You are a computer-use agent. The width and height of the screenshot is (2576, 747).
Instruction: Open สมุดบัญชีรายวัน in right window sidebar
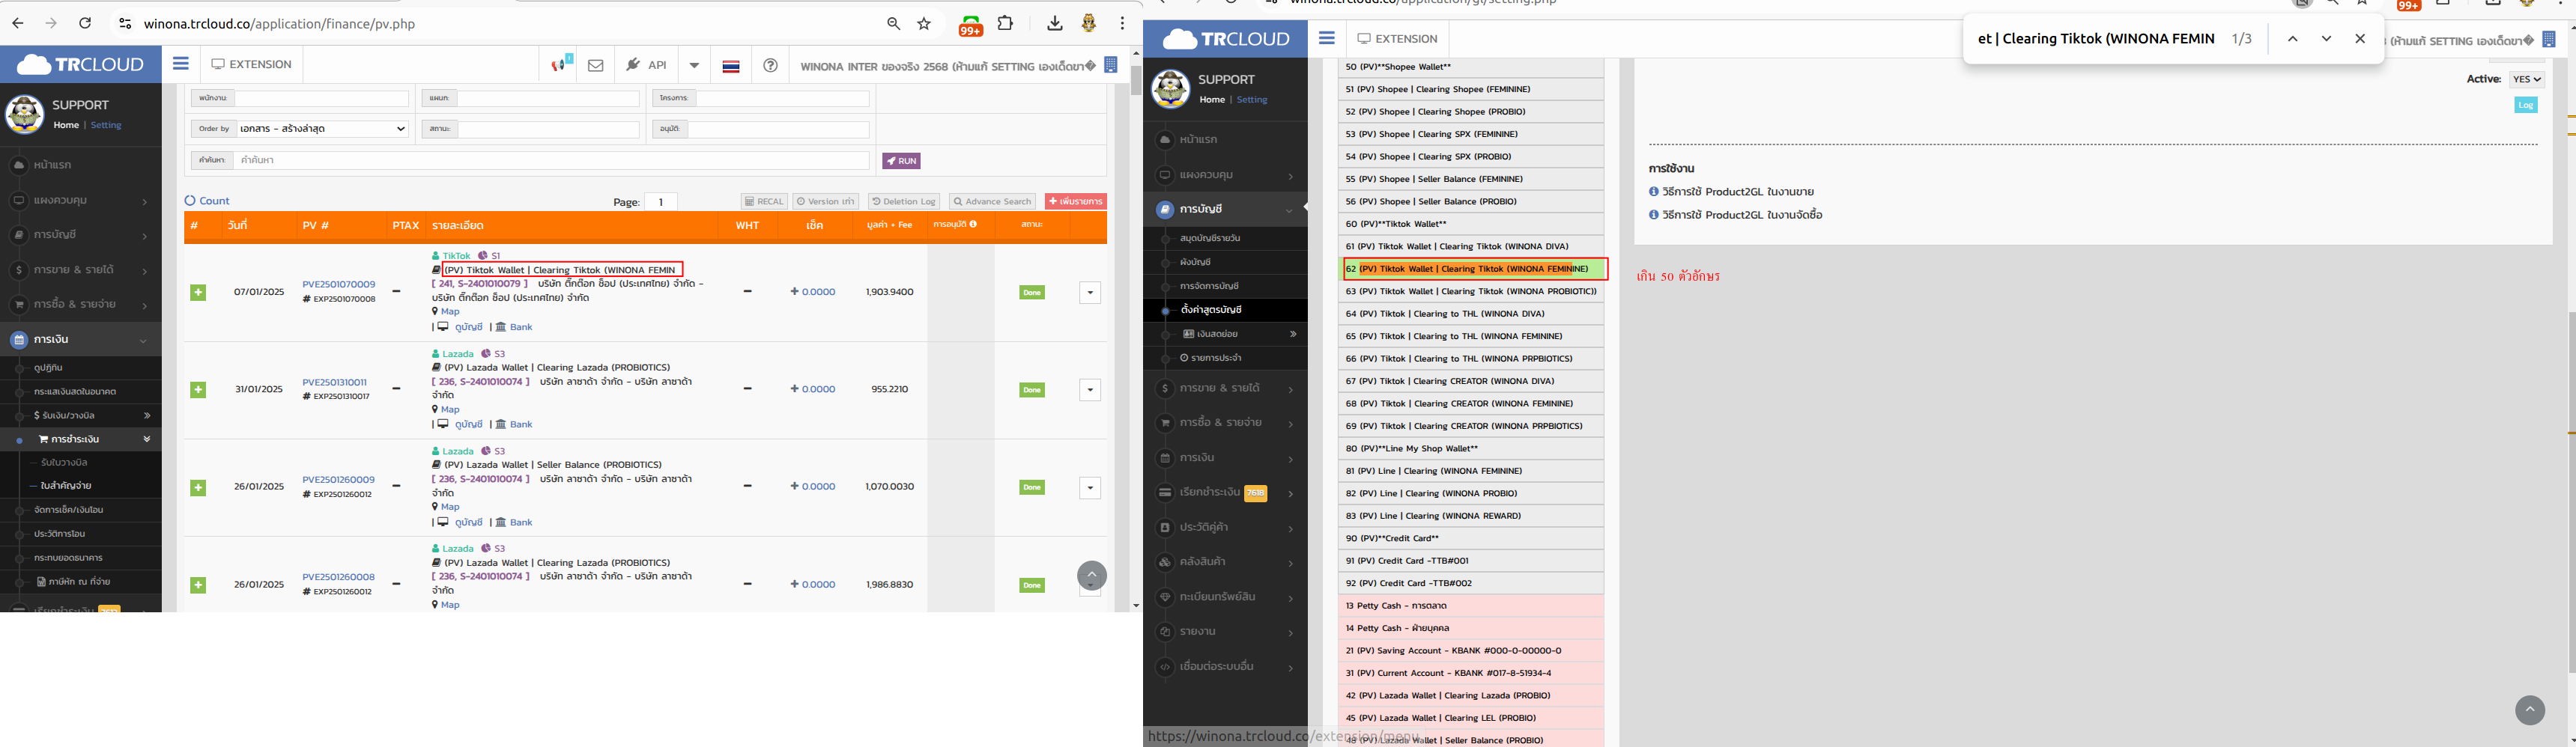(1210, 239)
